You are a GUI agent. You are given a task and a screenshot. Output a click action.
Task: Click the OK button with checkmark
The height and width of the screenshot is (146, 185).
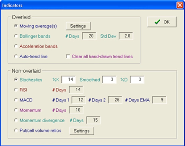coord(162,22)
